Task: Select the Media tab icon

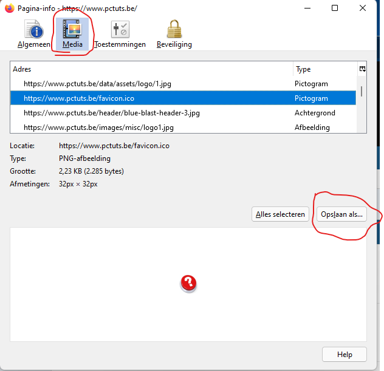Action: [73, 30]
